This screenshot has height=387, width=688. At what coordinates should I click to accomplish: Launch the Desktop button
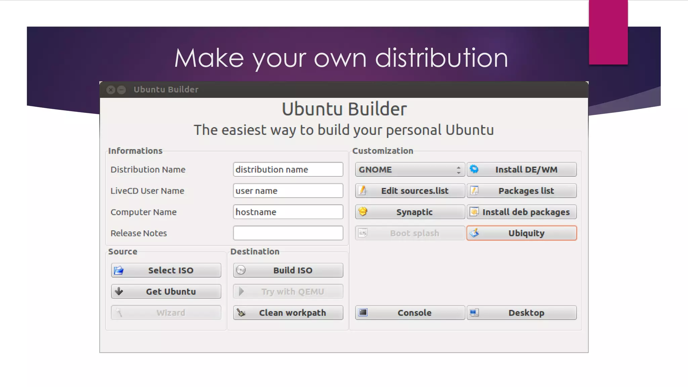[522, 312]
